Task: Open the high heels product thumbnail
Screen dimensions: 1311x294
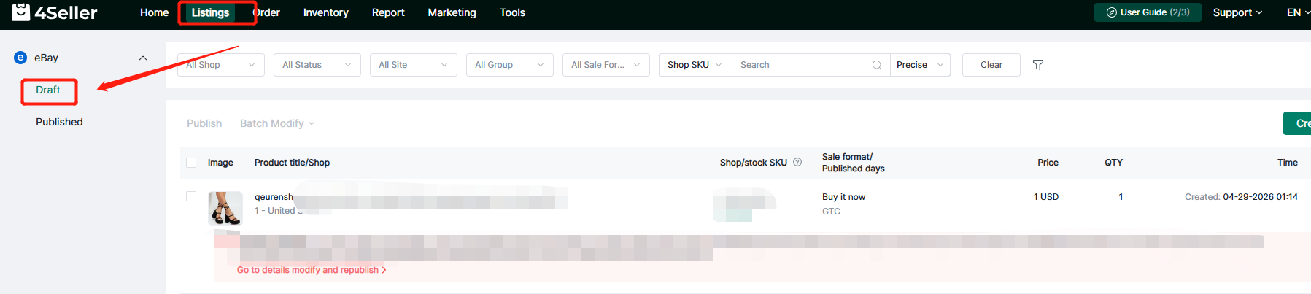Action: (x=225, y=209)
